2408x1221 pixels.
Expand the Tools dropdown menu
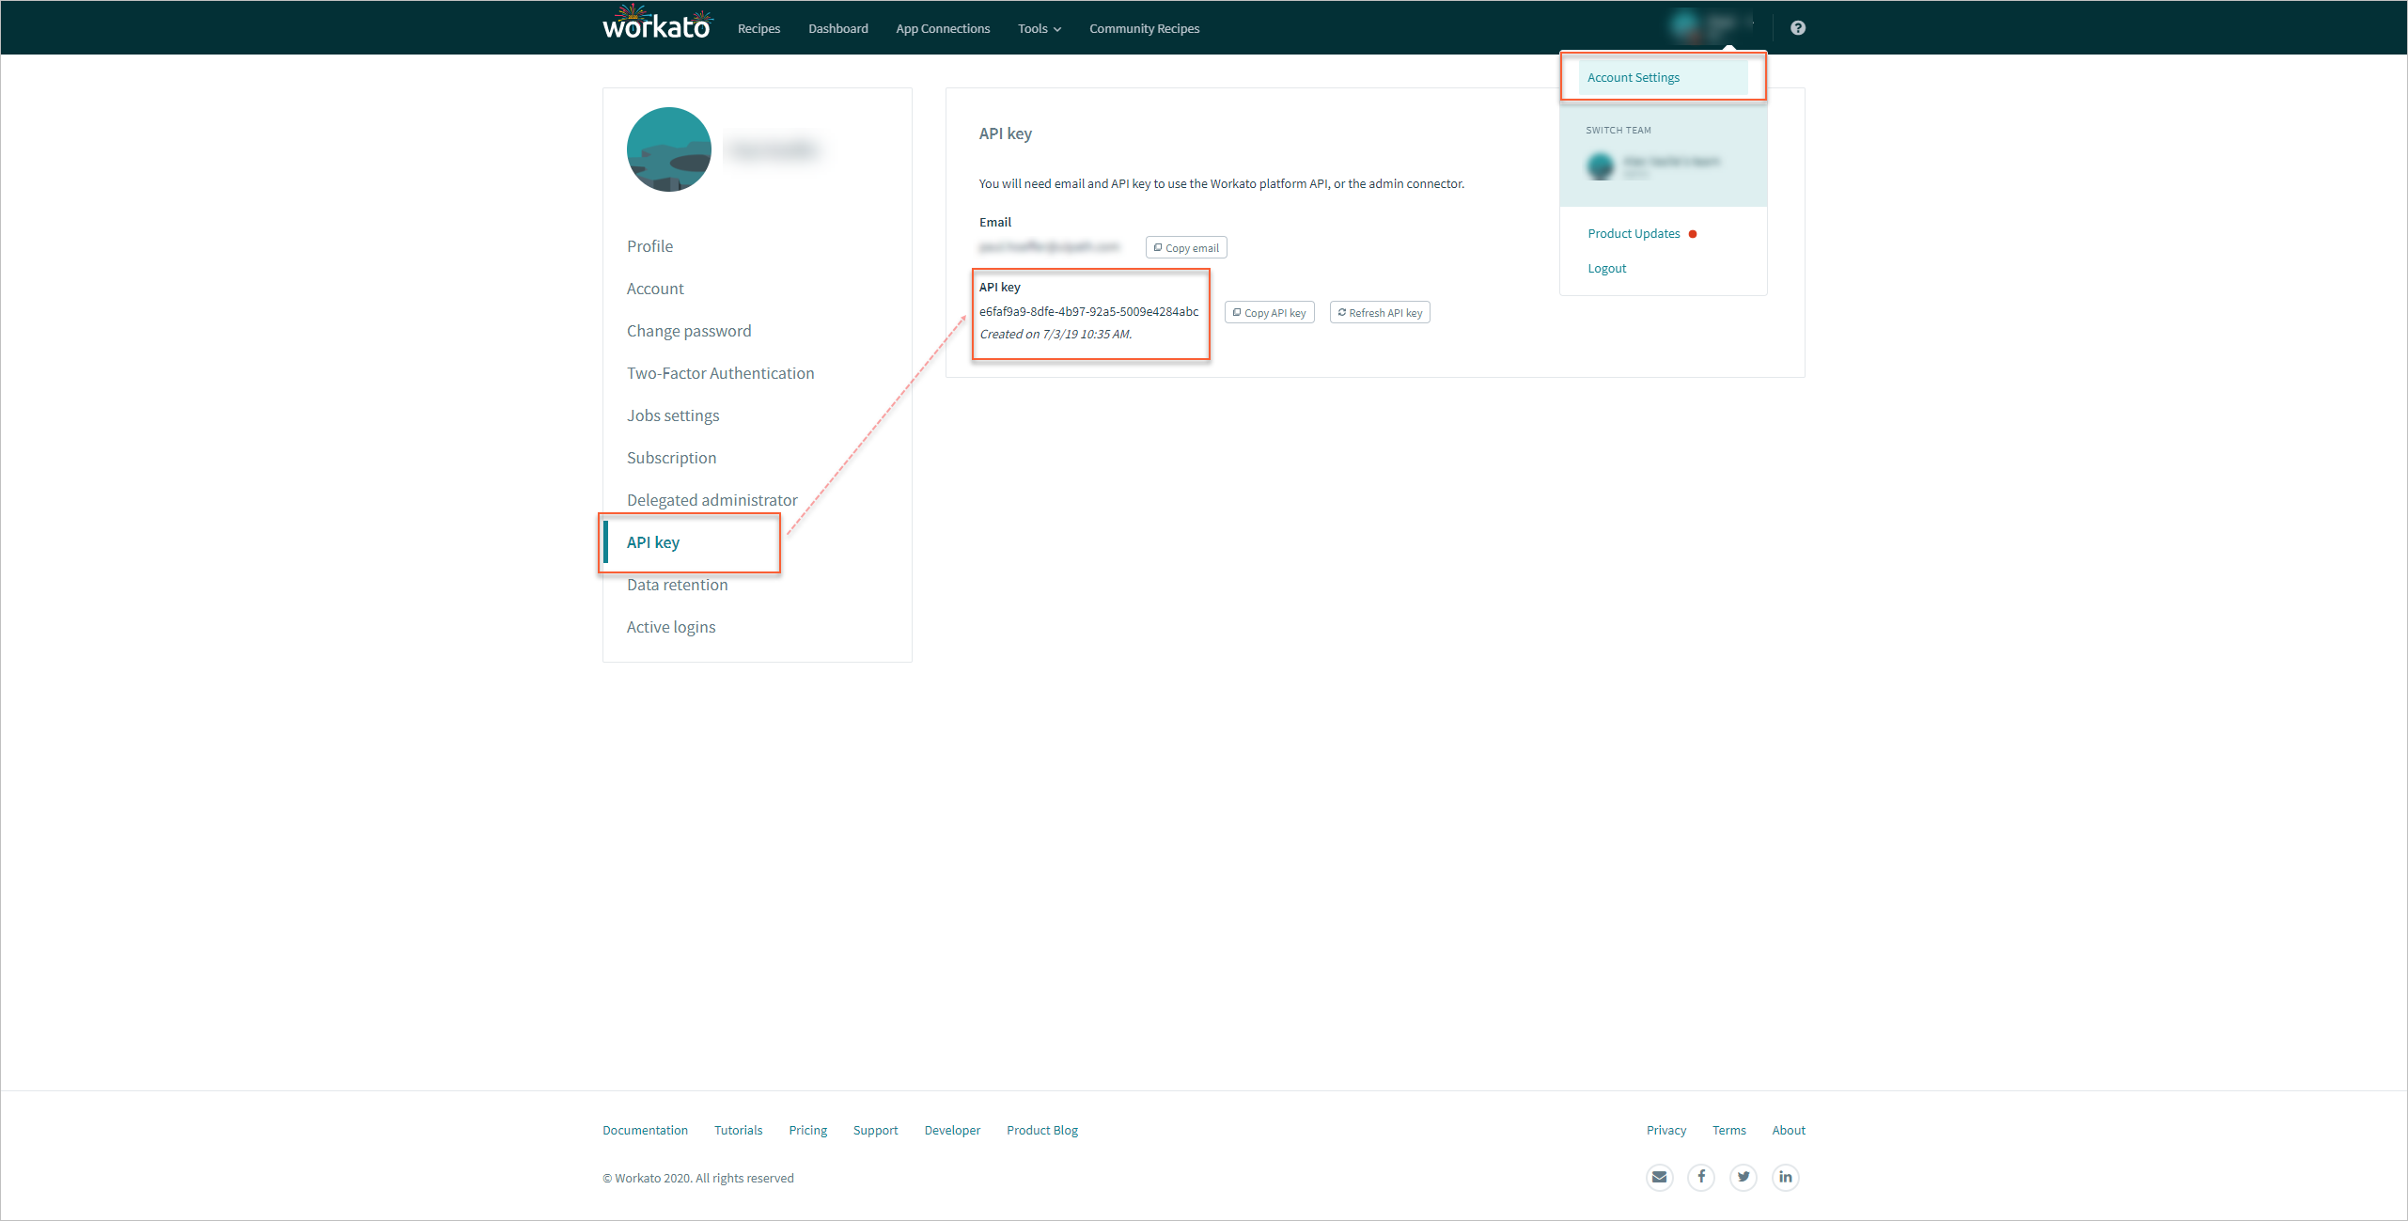click(1039, 29)
